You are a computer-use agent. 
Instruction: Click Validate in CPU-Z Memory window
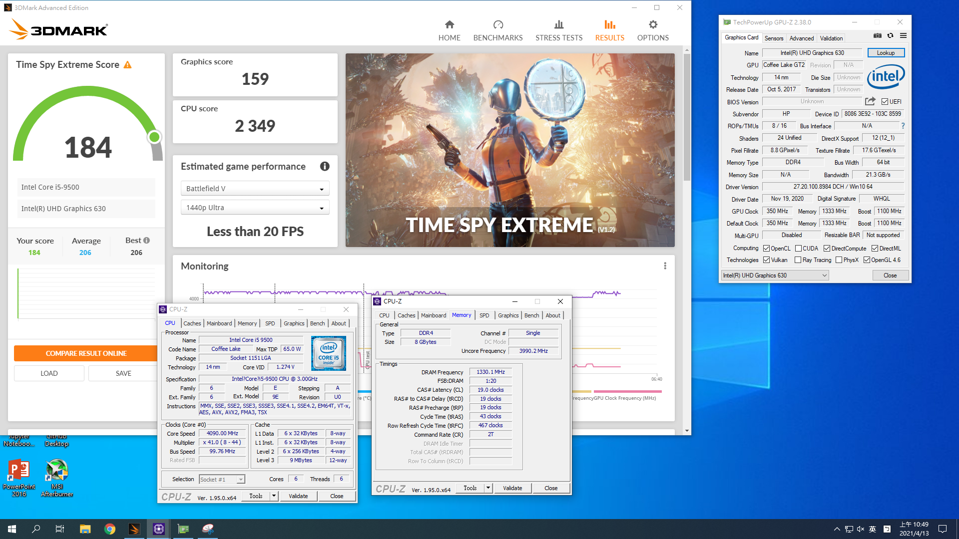[512, 488]
